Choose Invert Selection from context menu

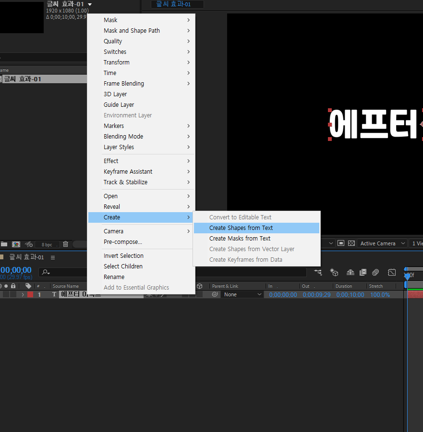coord(141,255)
